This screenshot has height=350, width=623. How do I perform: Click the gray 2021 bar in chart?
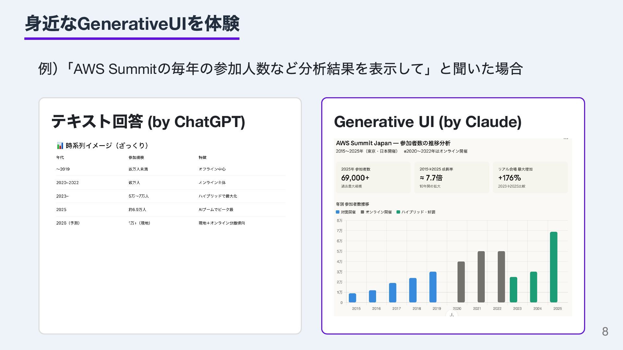pos(481,276)
